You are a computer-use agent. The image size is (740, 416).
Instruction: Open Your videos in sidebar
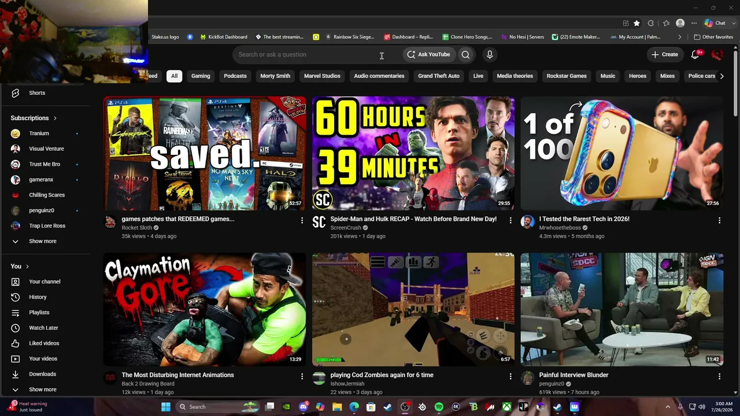tap(43, 359)
